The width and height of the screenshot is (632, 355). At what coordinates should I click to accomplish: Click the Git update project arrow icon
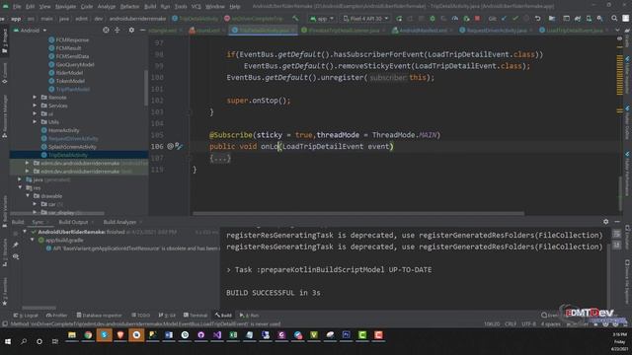click(x=504, y=19)
